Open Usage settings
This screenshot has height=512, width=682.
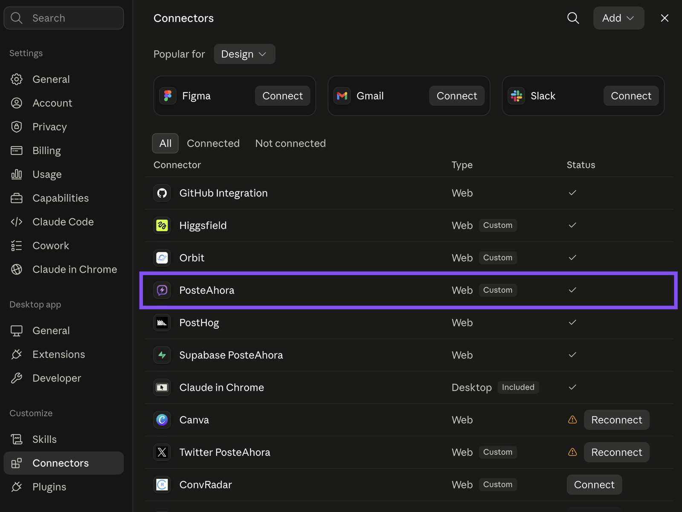(x=64, y=174)
